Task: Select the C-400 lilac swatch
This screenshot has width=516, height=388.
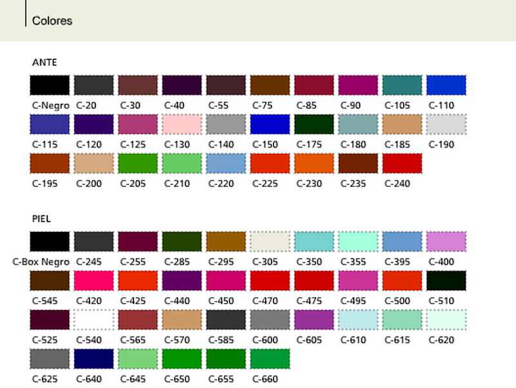Action: click(446, 242)
